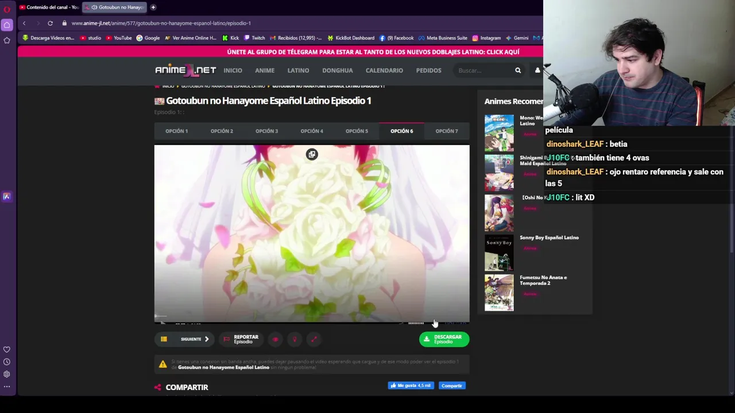735x413 pixels.
Task: Click the address bar URL
Action: click(161, 23)
